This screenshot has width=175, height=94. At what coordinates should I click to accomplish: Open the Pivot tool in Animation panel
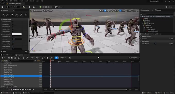pos(26,15)
